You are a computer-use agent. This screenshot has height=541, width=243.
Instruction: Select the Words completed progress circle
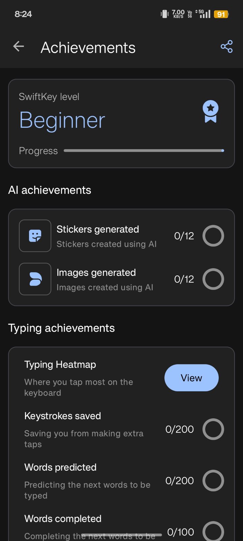[213, 532]
